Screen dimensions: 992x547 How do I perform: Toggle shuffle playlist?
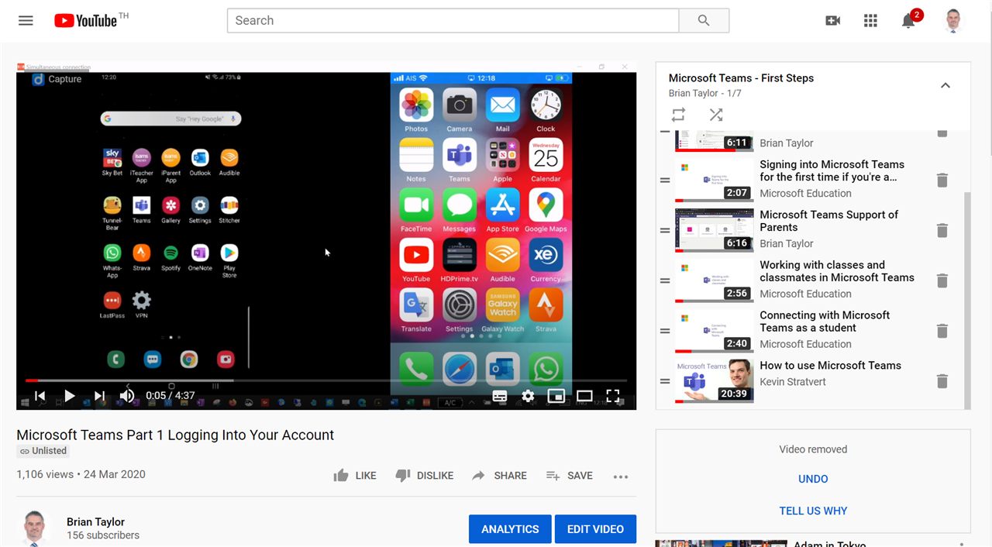tap(716, 115)
